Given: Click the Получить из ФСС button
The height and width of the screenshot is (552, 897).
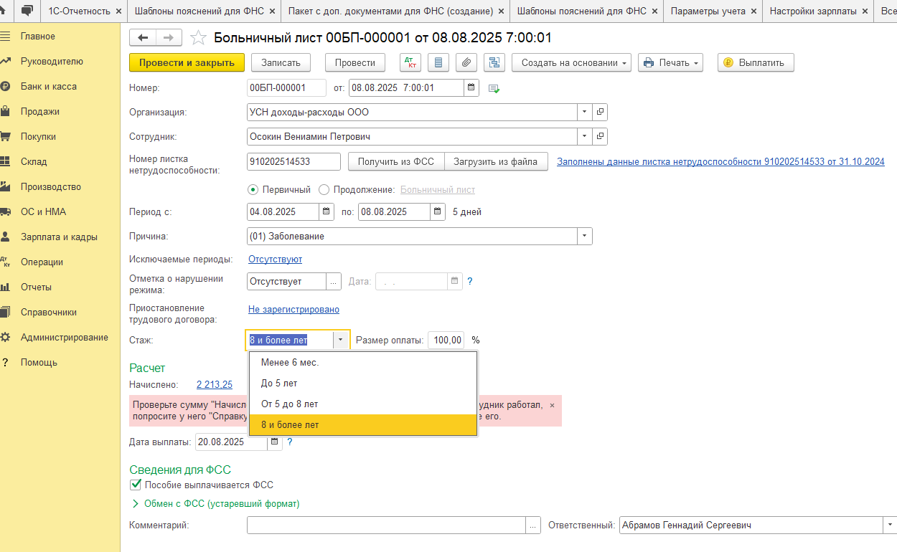Looking at the screenshot, I should pyautogui.click(x=396, y=161).
